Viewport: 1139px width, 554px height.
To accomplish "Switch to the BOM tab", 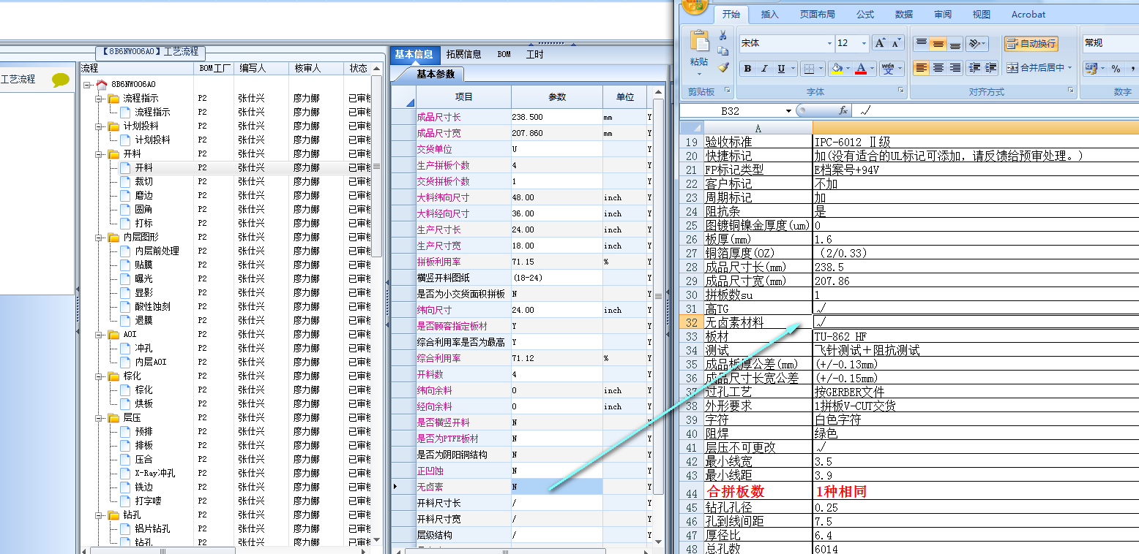I will pos(504,54).
